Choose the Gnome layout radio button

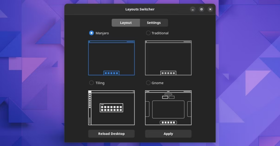click(148, 83)
